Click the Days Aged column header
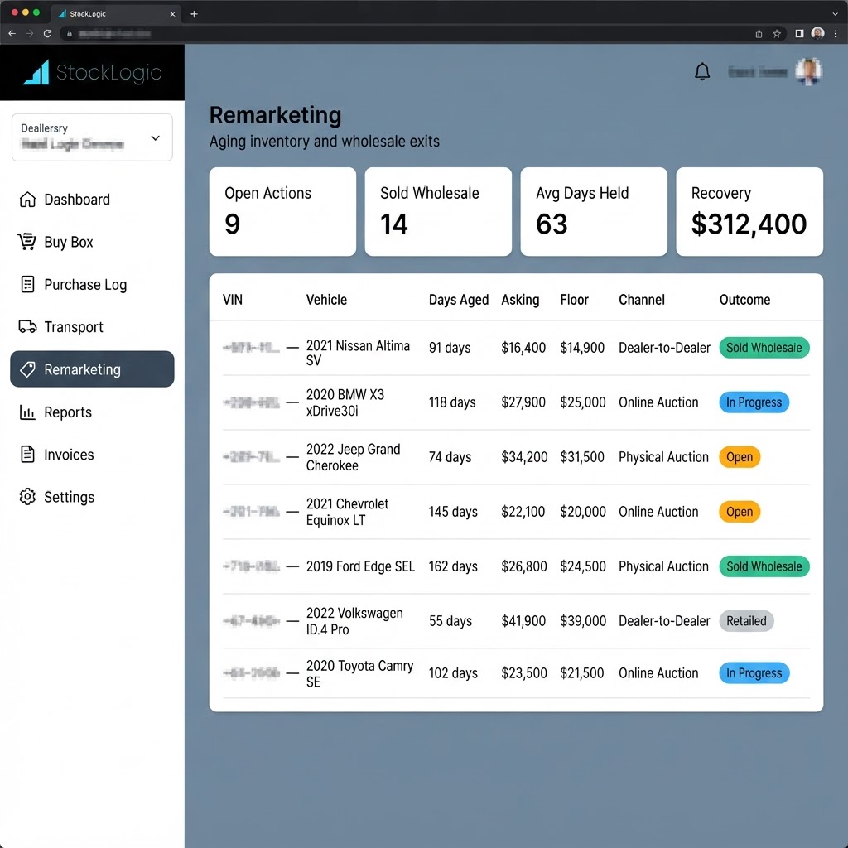848x848 pixels. click(459, 300)
